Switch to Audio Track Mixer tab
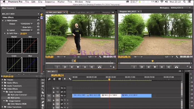Screen dimensions: 194x109 tap(83, 12)
